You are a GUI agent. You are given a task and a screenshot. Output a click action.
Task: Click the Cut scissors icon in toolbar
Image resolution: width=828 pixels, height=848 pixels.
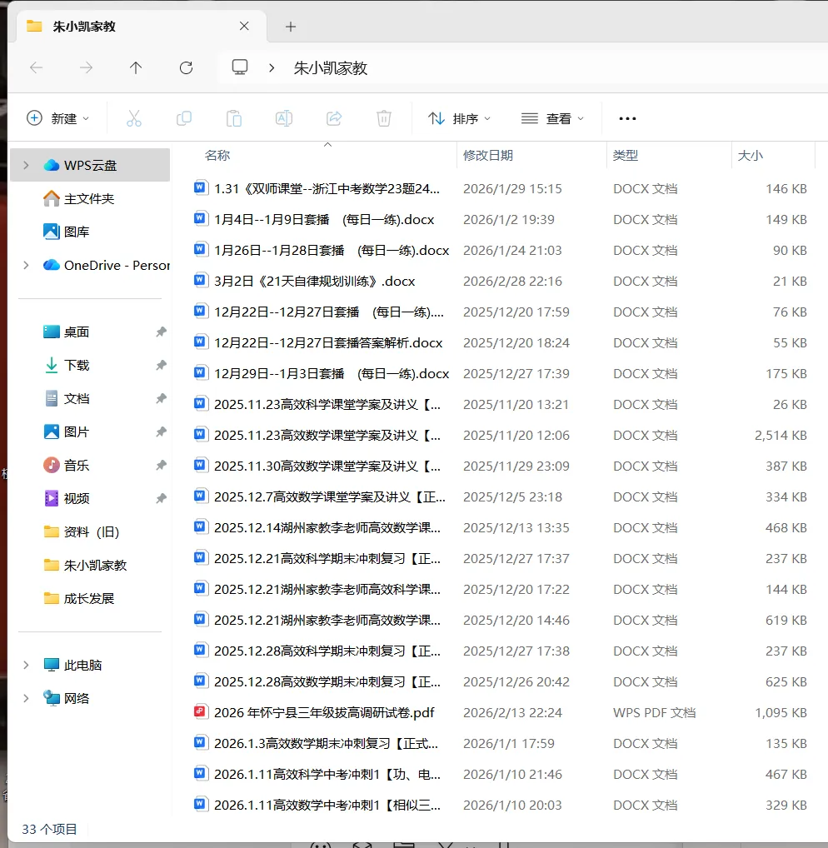[134, 118]
